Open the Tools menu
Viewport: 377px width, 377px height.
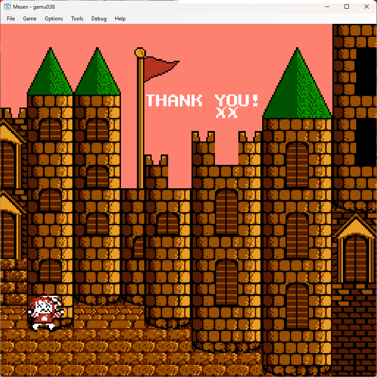click(x=77, y=19)
